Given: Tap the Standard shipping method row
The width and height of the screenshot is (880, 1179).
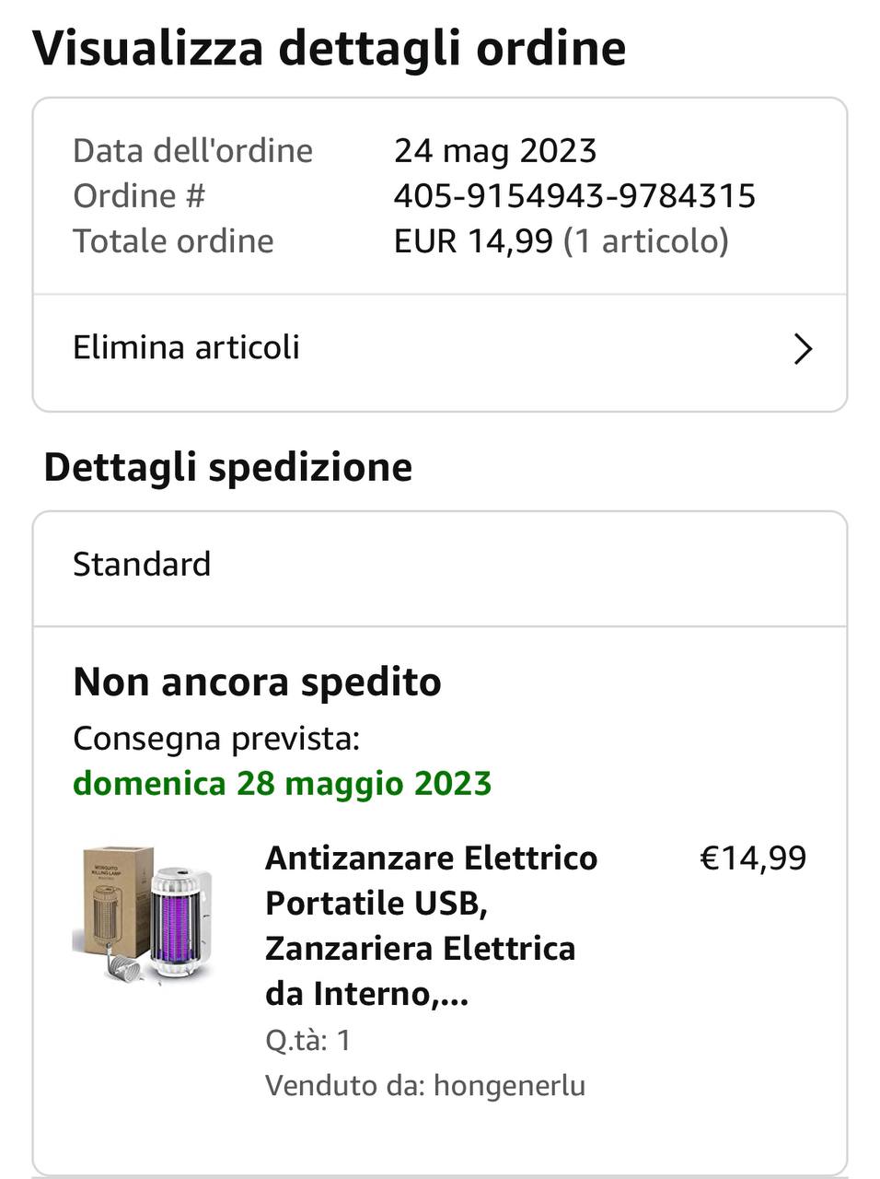Looking at the screenshot, I should (x=142, y=564).
